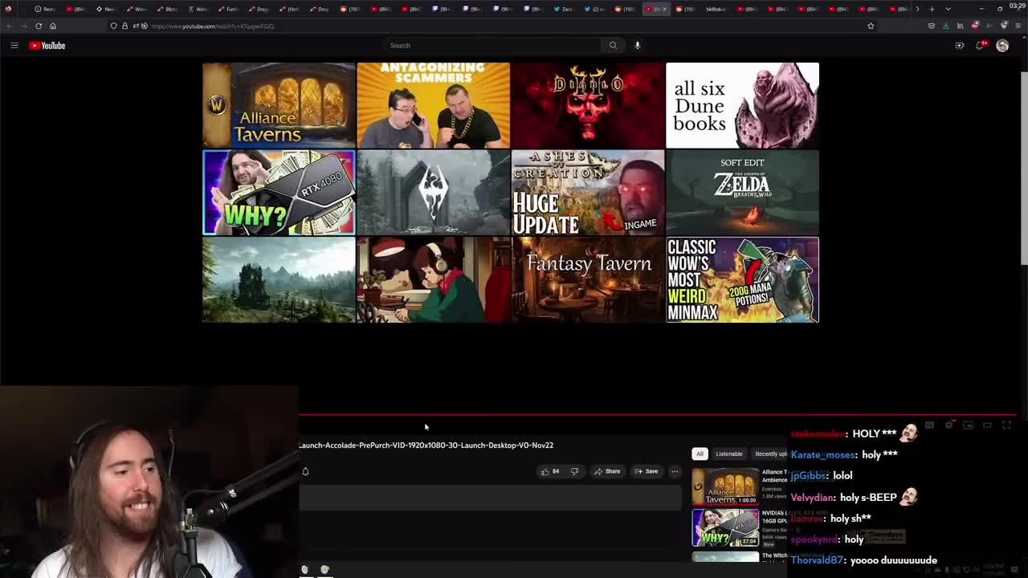Open sidebar Alliance Taverns 1:00:00 video
Image resolution: width=1028 pixels, height=578 pixels.
click(725, 486)
